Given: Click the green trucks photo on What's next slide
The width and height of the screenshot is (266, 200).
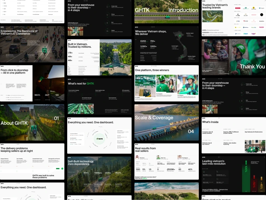Looking at the screenshot, I should 81,109.
